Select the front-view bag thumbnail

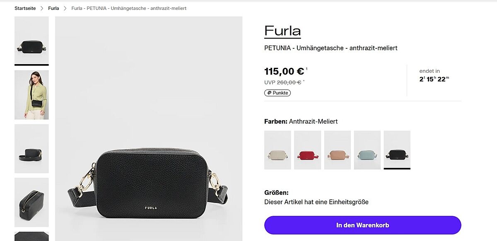coord(31,40)
